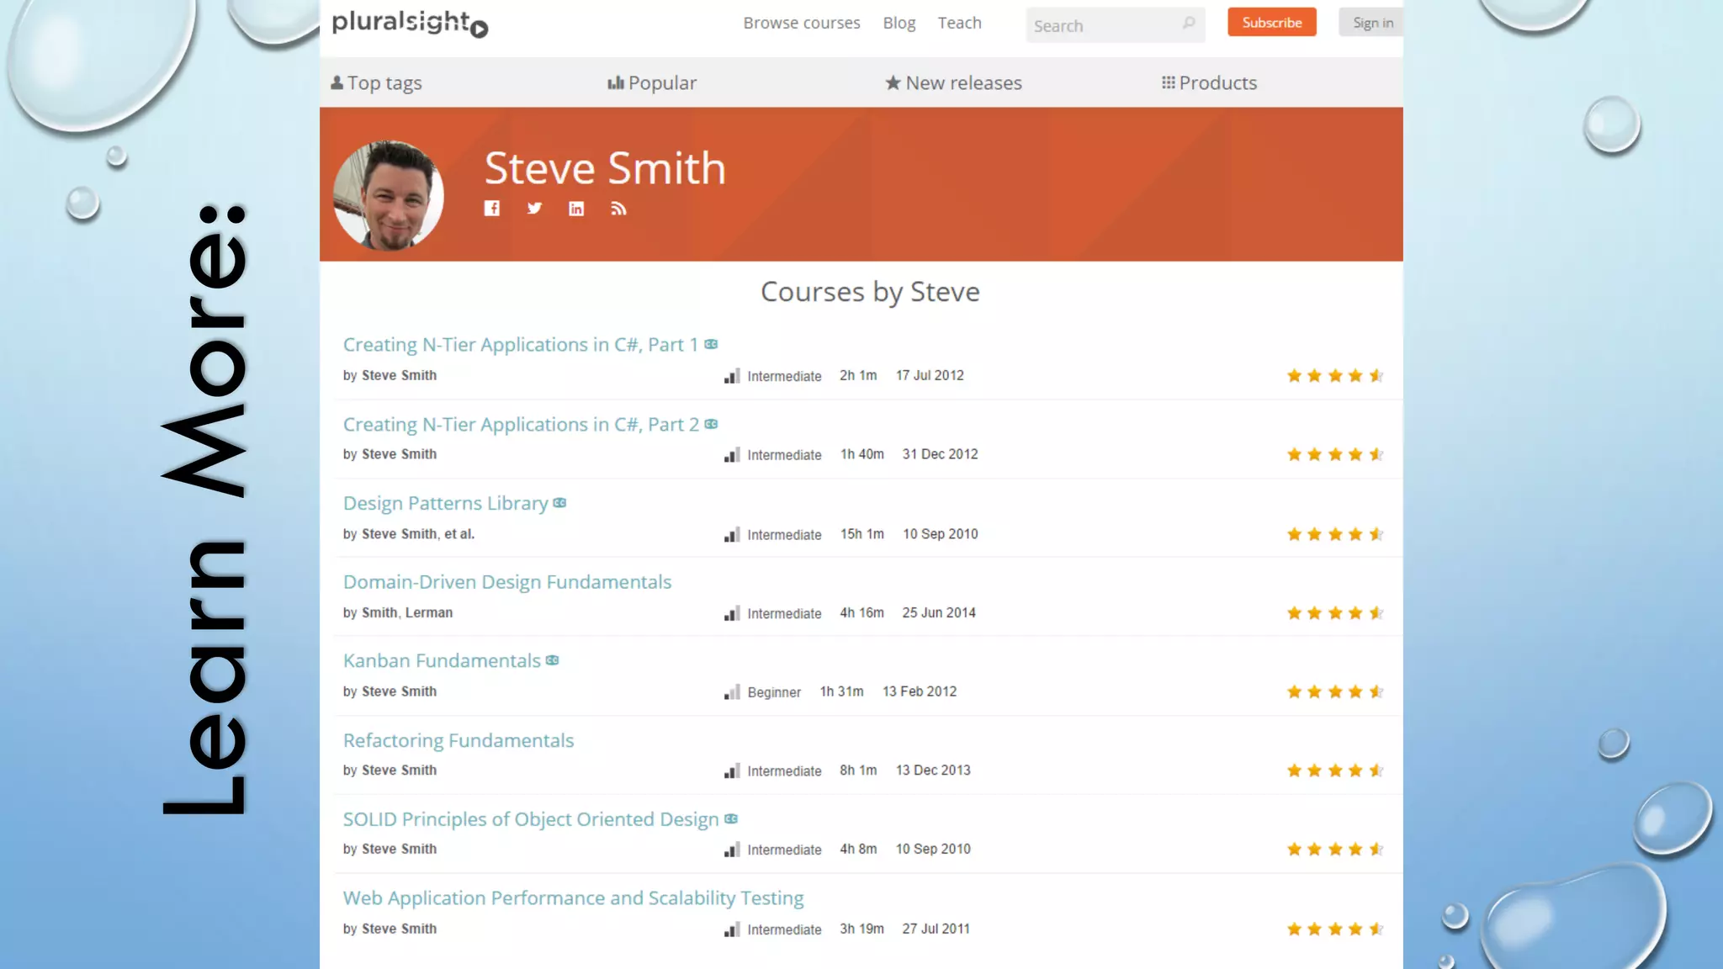Click the LinkedIn icon in banner
Image resolution: width=1723 pixels, height=969 pixels.
point(576,209)
